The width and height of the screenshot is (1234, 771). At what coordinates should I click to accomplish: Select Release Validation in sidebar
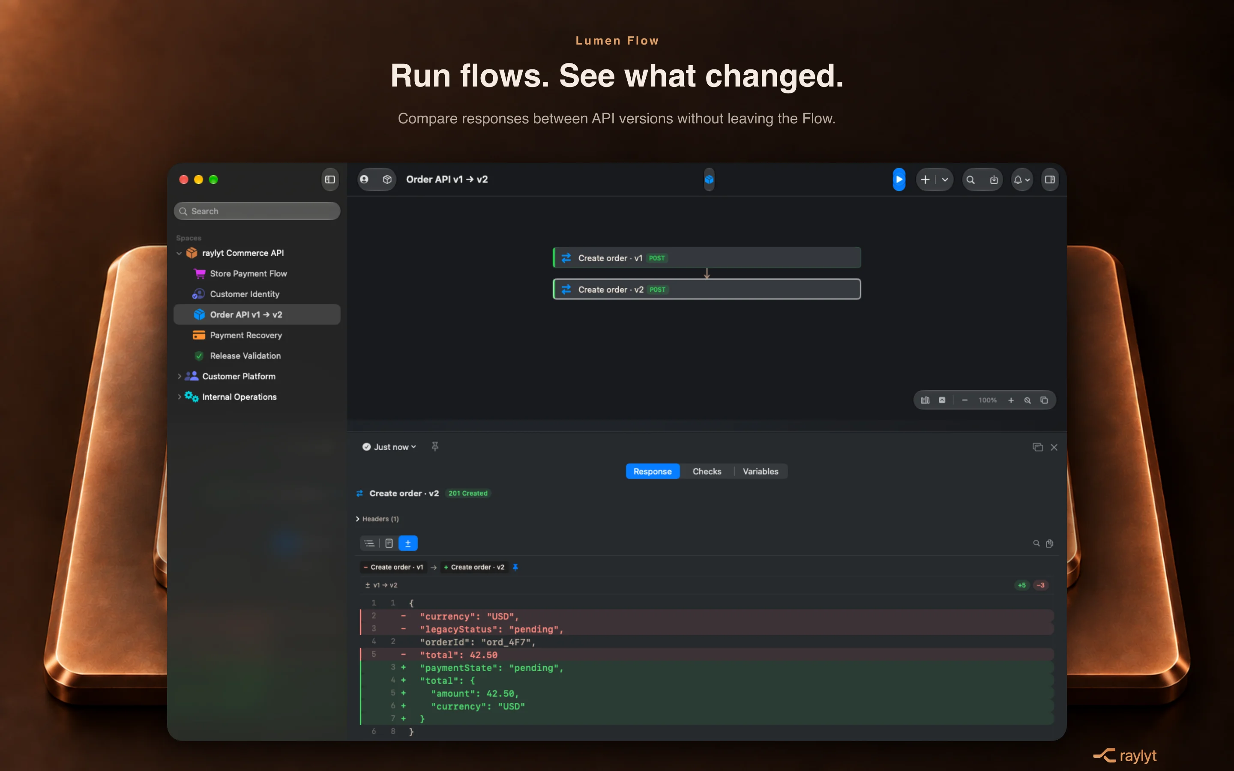click(257, 356)
